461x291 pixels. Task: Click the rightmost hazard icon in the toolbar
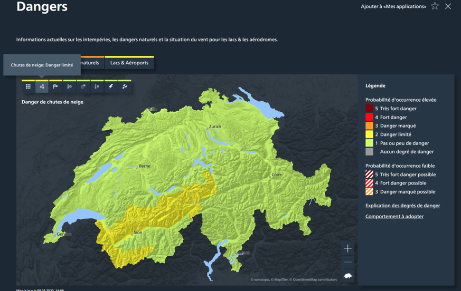125,86
